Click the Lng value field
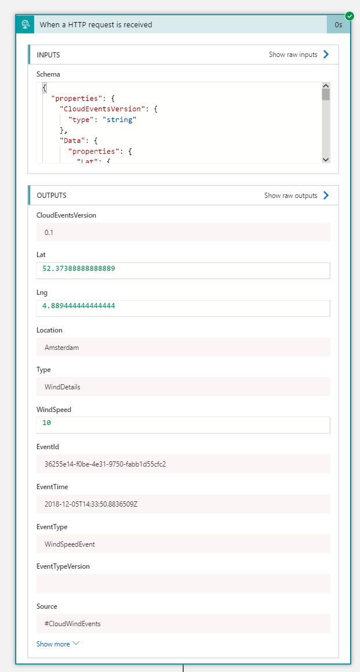The image size is (360, 672). 183,308
